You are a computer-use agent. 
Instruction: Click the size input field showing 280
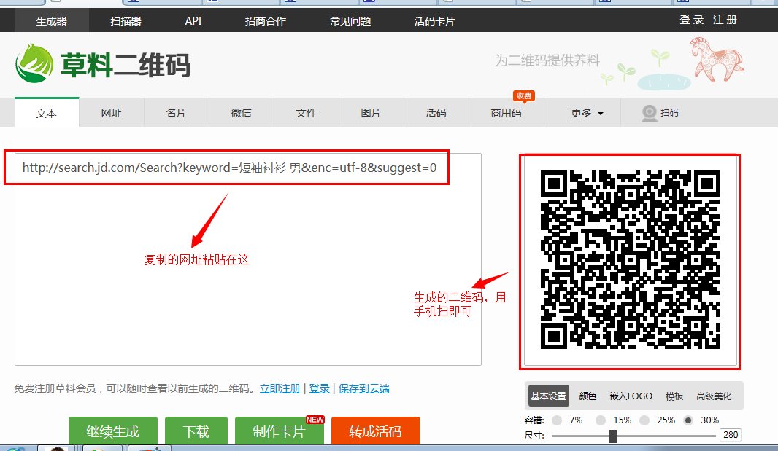[730, 435]
